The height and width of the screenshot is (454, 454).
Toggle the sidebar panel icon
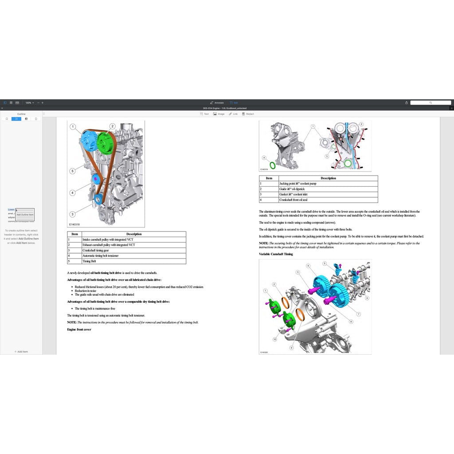5,102
